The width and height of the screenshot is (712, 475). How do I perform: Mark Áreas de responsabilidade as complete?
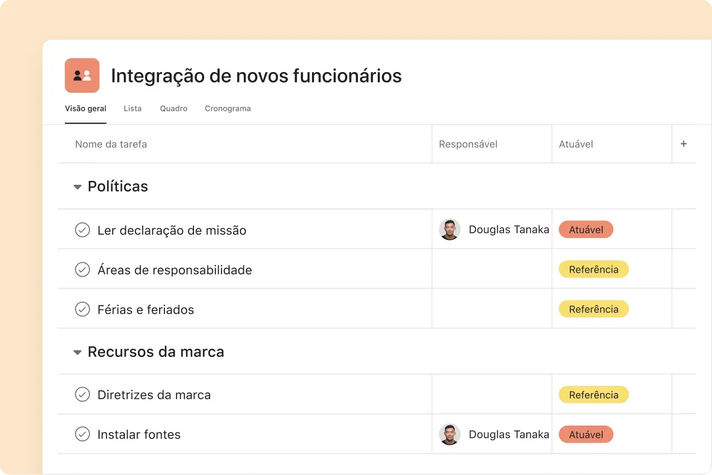83,269
